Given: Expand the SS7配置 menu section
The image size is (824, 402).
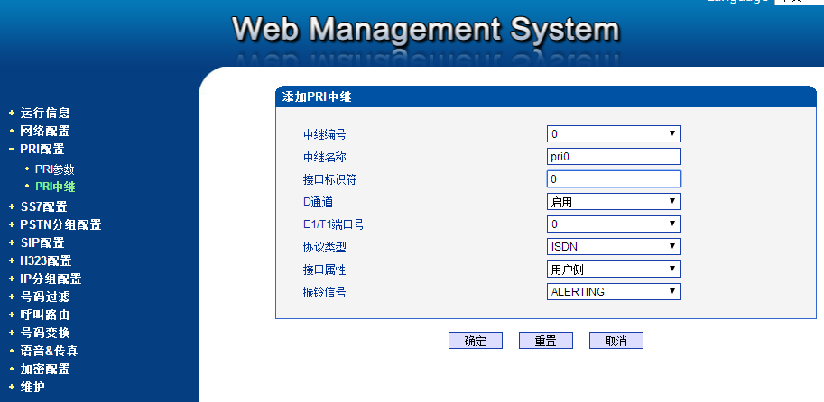Looking at the screenshot, I should tap(43, 206).
